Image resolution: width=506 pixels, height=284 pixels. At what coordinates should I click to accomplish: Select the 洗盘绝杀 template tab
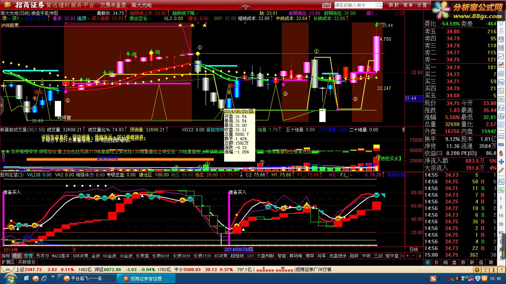pyautogui.click(x=338, y=256)
